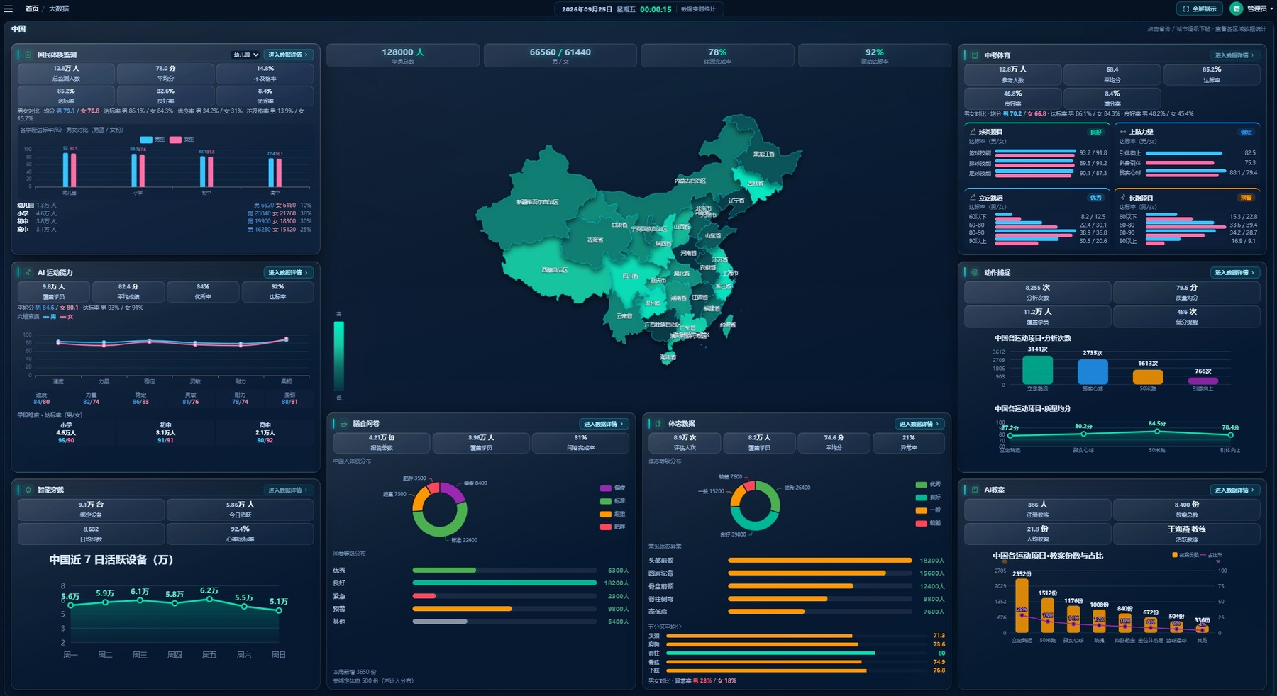Click the 动作捕捉 panel target icon
Screen dimensions: 1277x696
tap(975, 272)
